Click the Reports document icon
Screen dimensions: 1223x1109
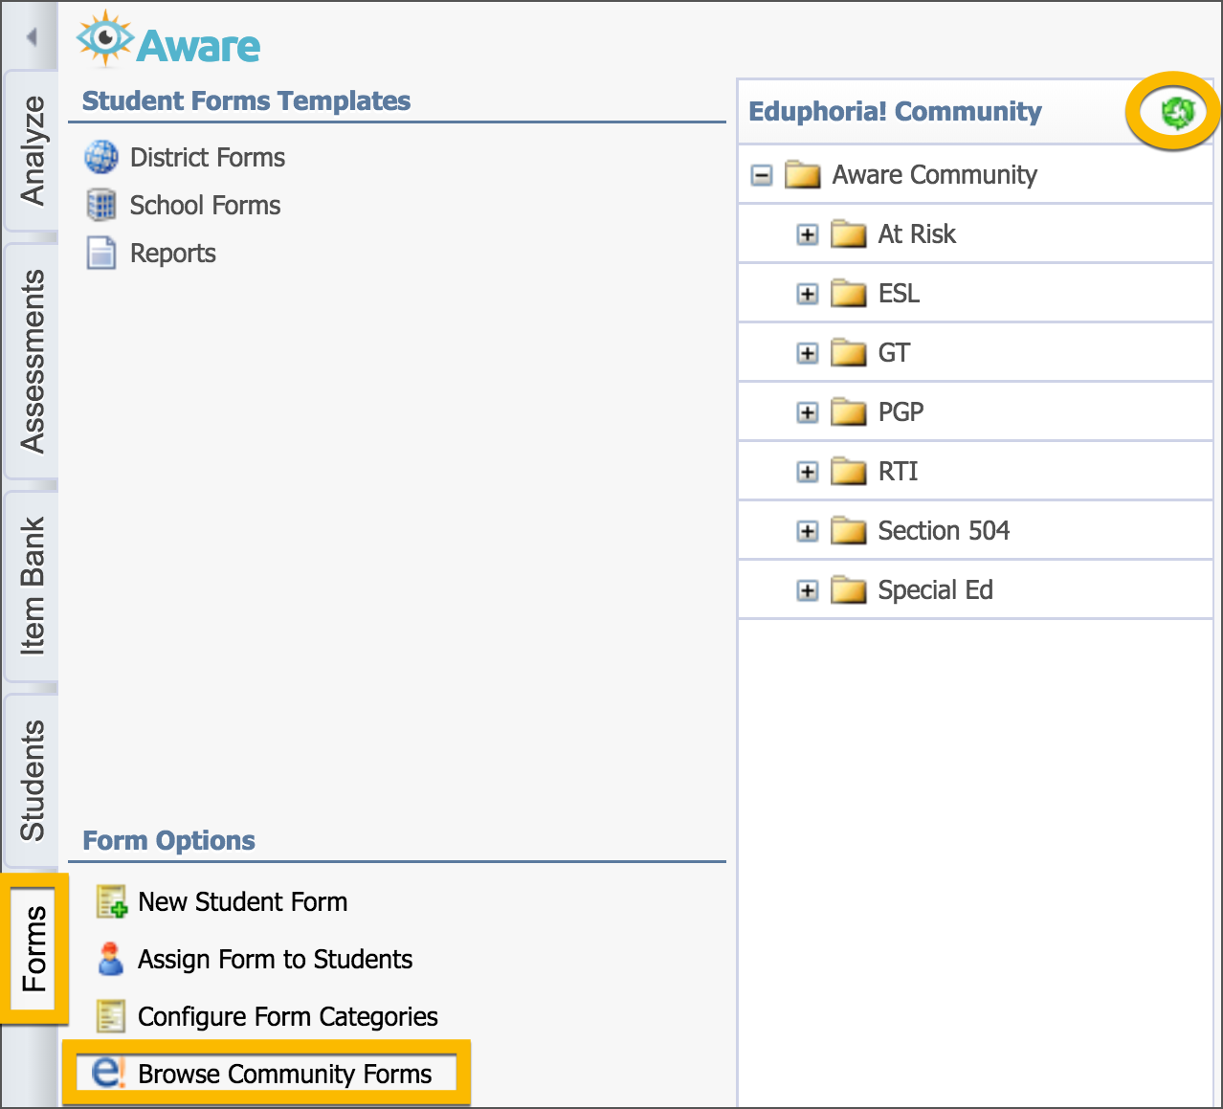coord(101,253)
